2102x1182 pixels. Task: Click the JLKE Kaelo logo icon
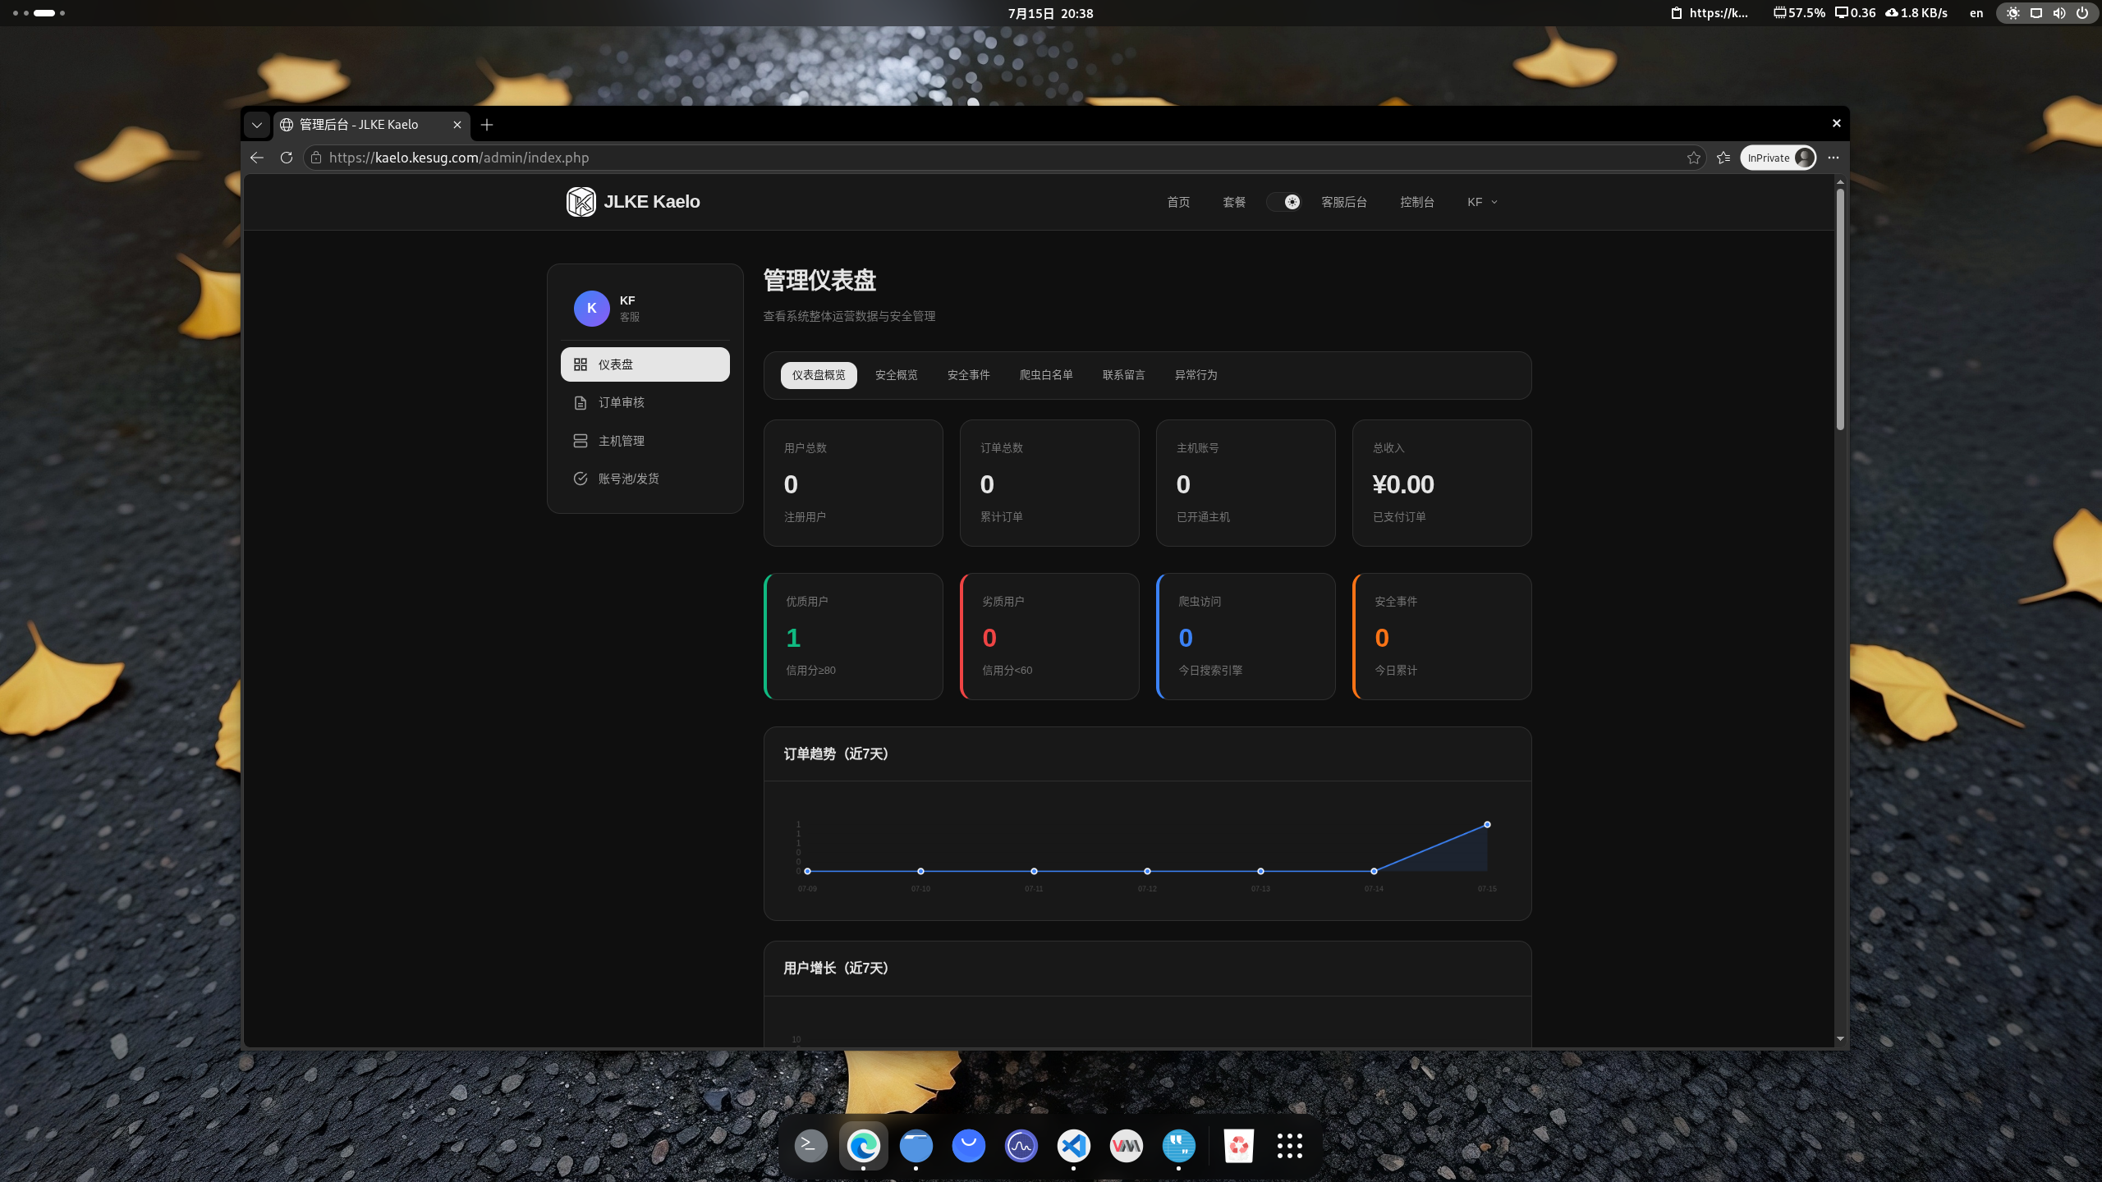pos(581,202)
